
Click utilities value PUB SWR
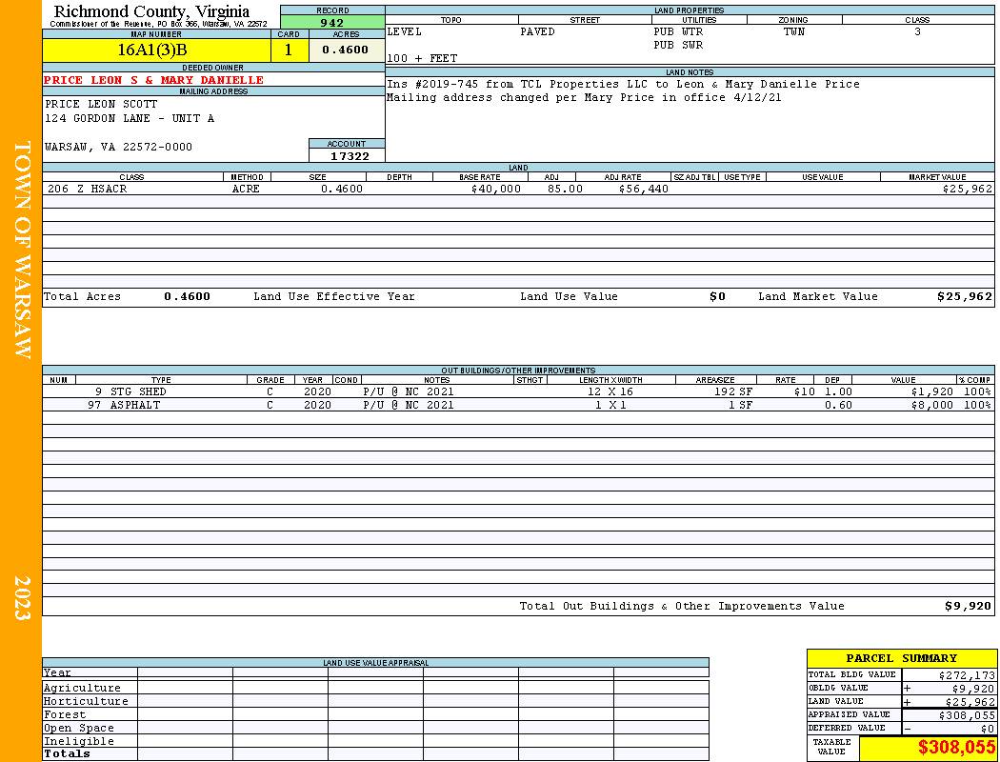678,46
